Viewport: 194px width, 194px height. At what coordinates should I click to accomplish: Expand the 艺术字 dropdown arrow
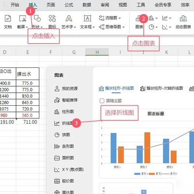(x=75, y=27)
